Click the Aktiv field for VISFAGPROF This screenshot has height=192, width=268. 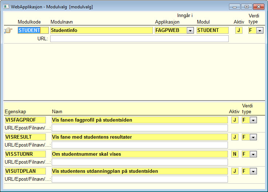pyautogui.click(x=235, y=120)
